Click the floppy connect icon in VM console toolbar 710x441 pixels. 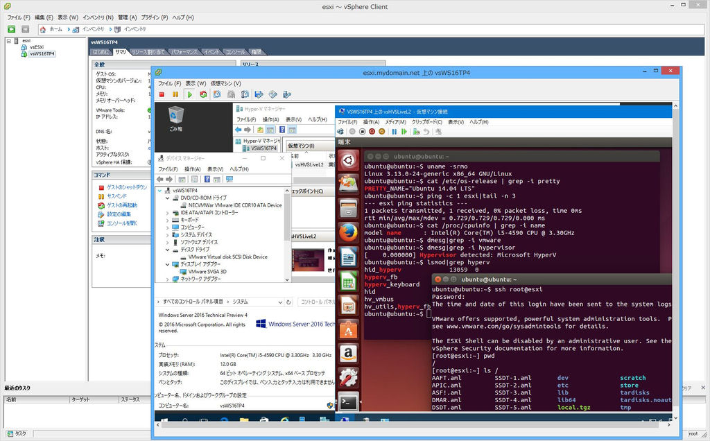pos(259,94)
